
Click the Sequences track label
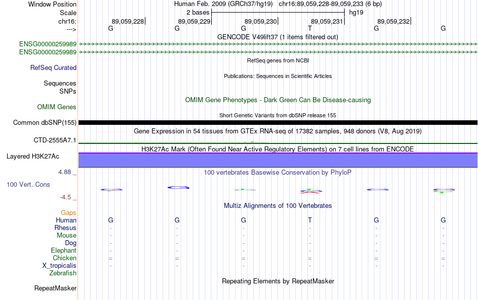[x=60, y=83]
